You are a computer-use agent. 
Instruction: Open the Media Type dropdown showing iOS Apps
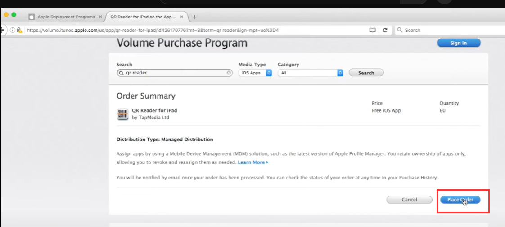(x=255, y=73)
